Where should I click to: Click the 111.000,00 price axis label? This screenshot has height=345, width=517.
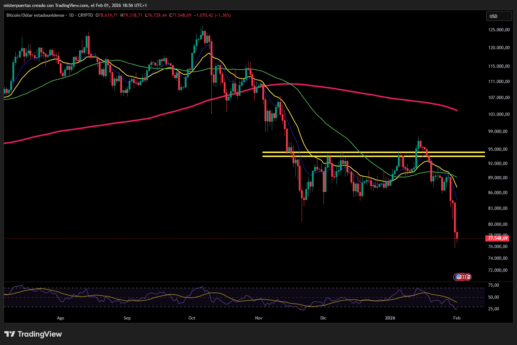tap(499, 82)
